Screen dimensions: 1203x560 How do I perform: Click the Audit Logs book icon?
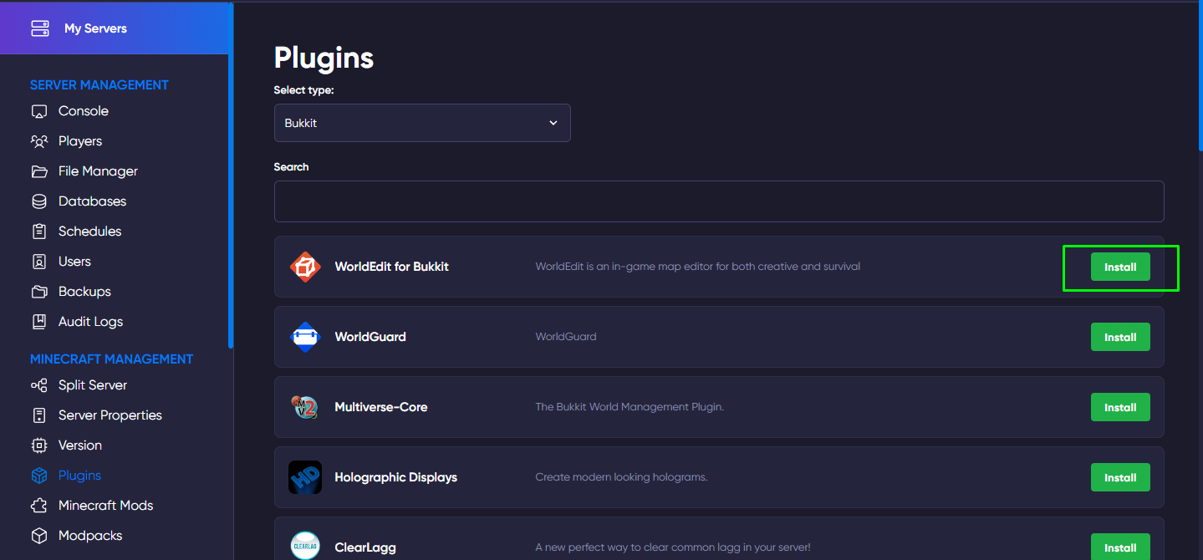tap(39, 322)
